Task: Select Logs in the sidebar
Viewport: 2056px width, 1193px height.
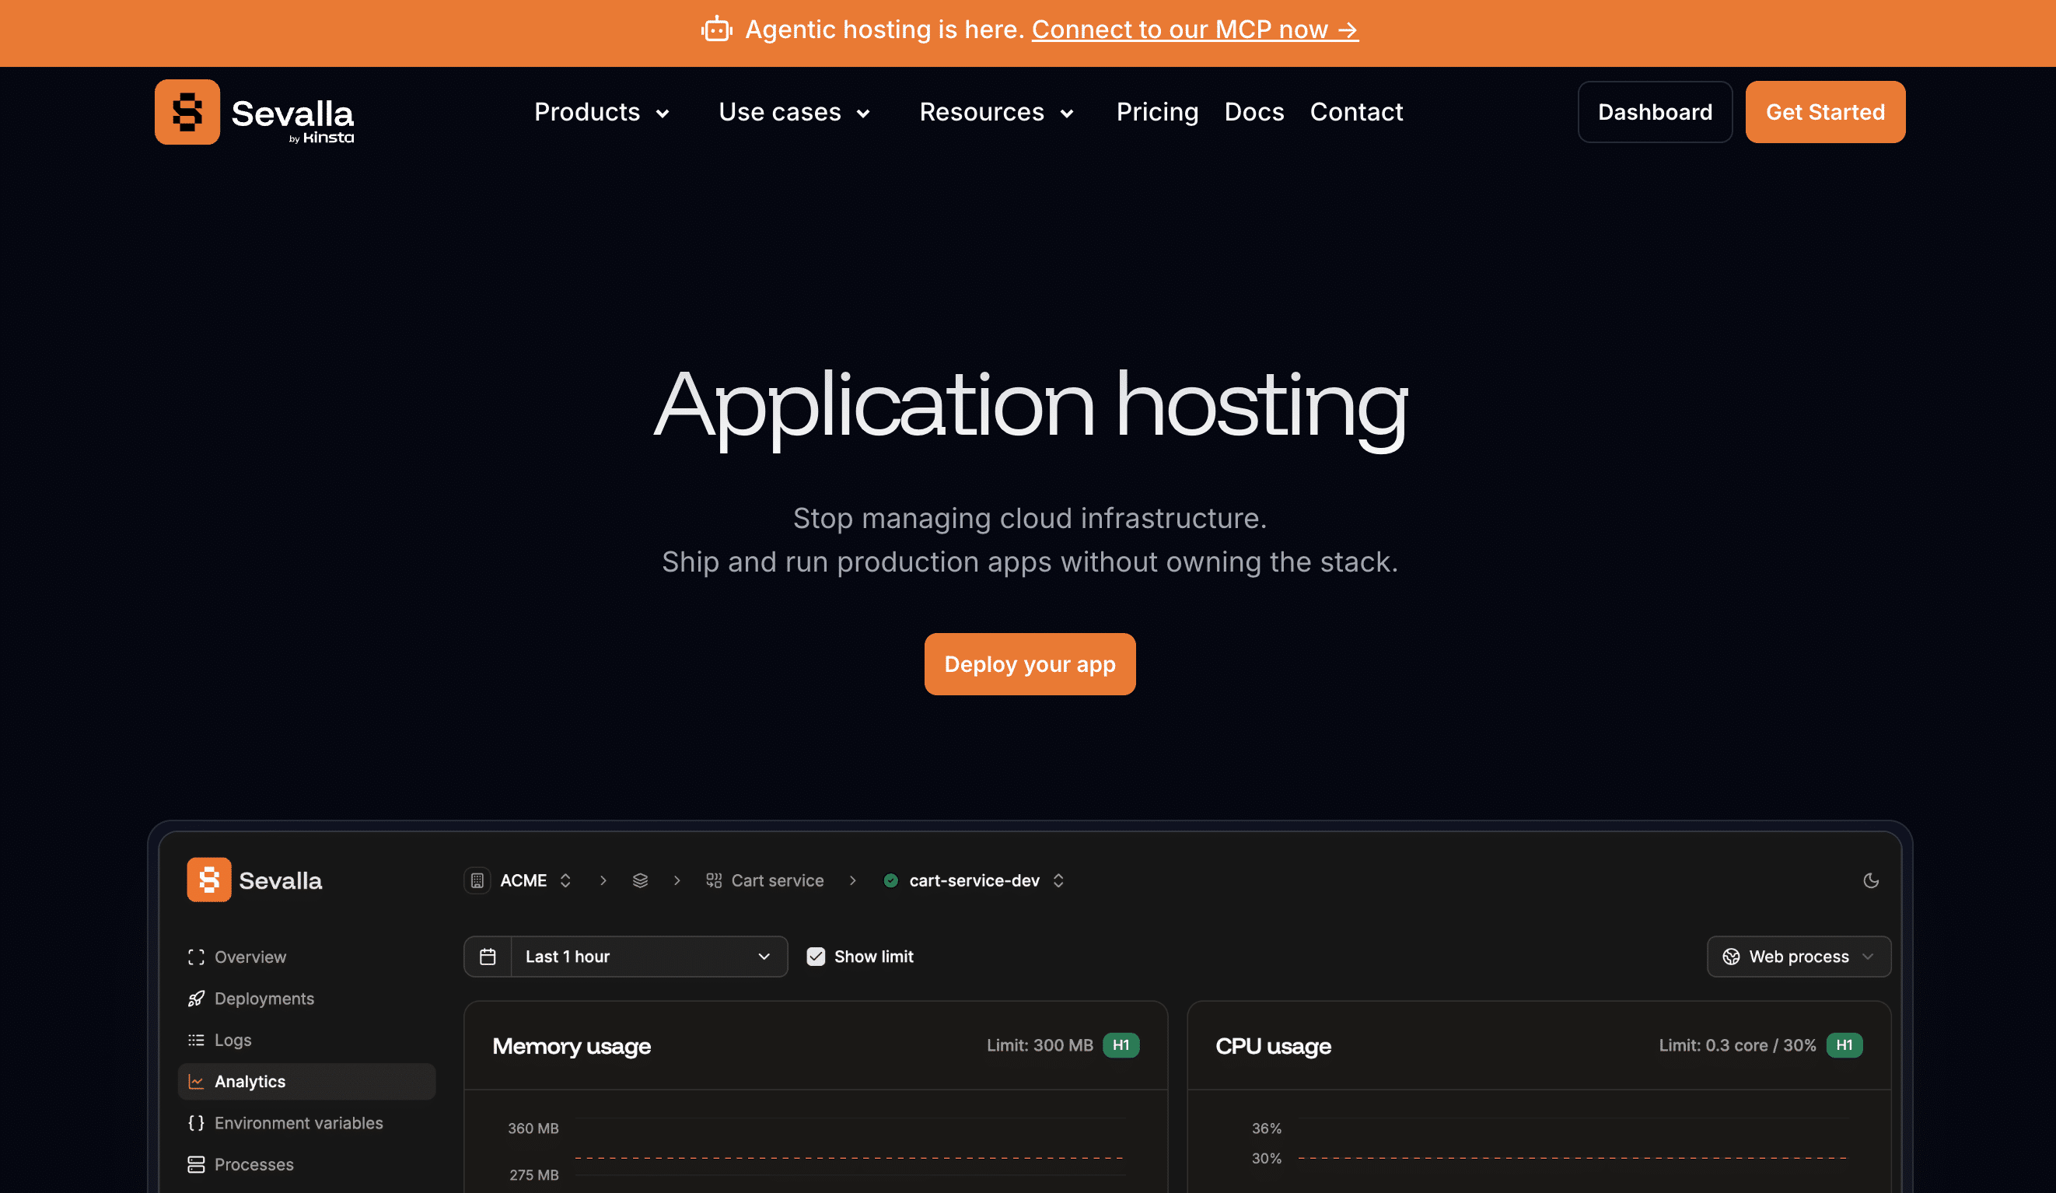Action: tap(307, 1041)
